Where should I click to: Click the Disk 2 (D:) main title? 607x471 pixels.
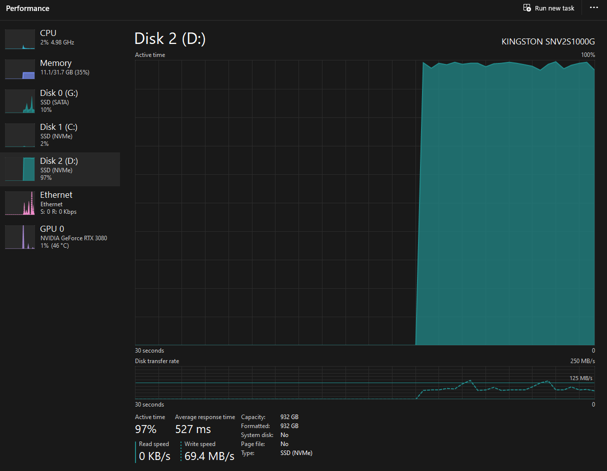click(x=170, y=39)
